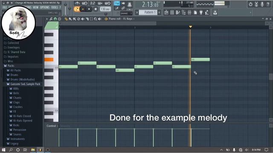Toggle step editing arrow mode

123,3
